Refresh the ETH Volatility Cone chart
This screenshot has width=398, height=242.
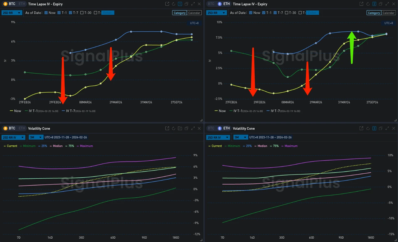(368, 128)
